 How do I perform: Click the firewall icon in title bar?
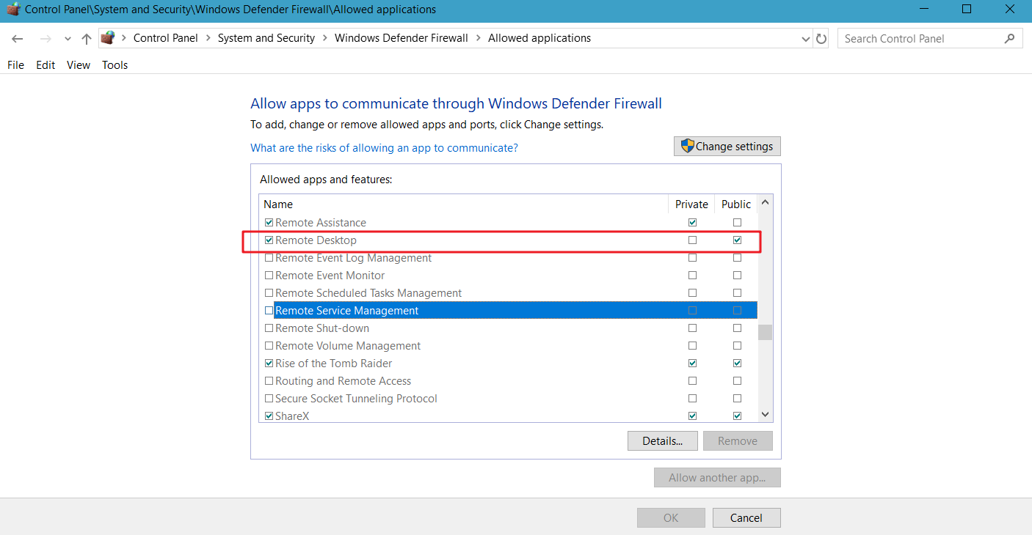coord(12,10)
